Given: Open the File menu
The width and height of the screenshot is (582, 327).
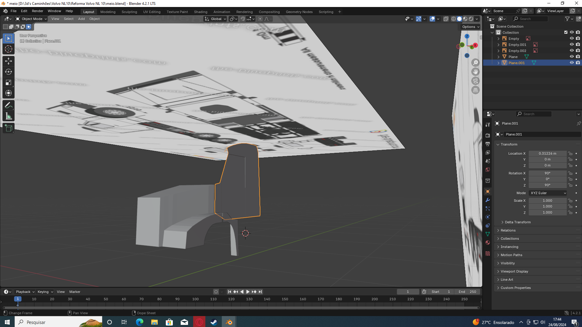Looking at the screenshot, I should pos(13,11).
